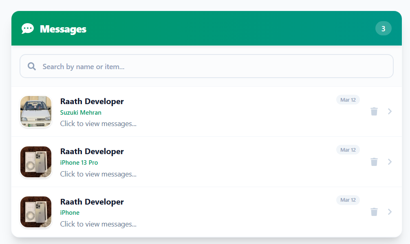Delete the last iPhone conversation

(374, 212)
